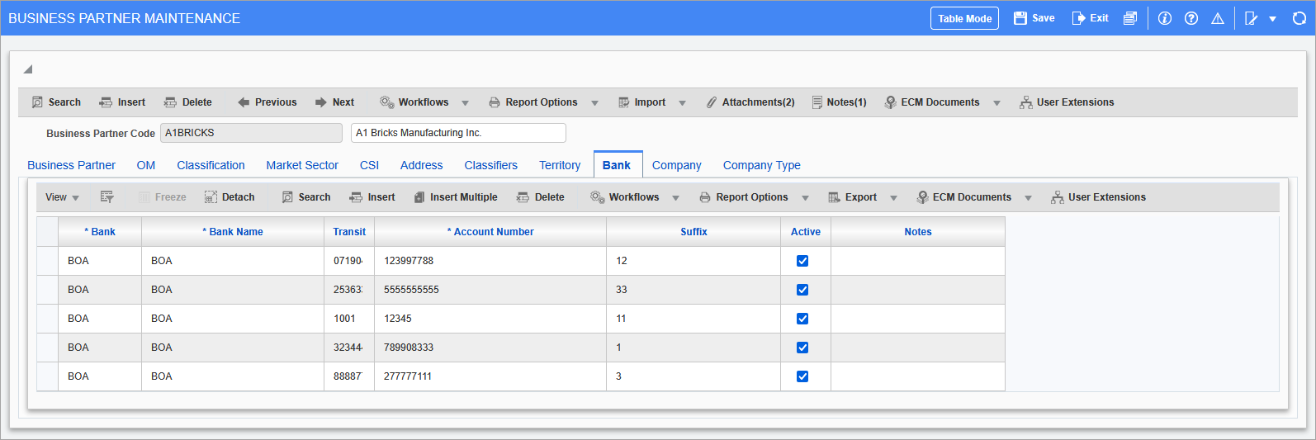The width and height of the screenshot is (1316, 440).
Task: Expand top Report Options dropdown arrow
Action: pyautogui.click(x=594, y=103)
